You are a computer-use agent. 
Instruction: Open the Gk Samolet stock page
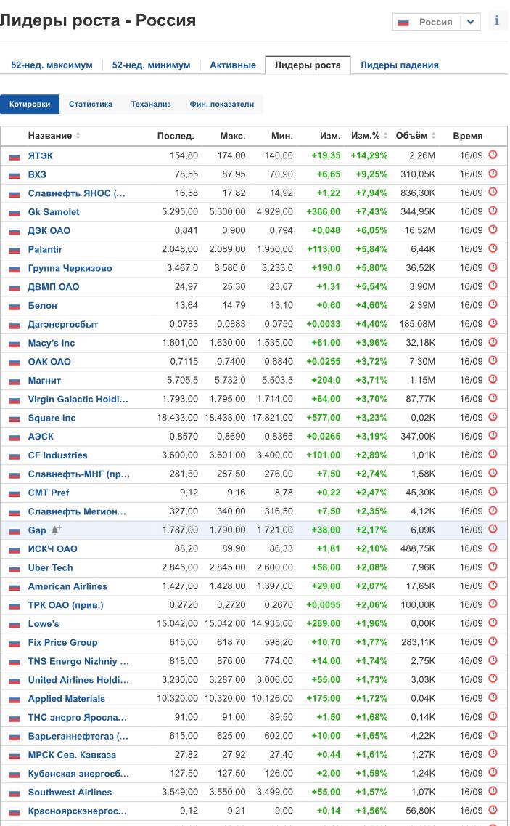coord(54,212)
